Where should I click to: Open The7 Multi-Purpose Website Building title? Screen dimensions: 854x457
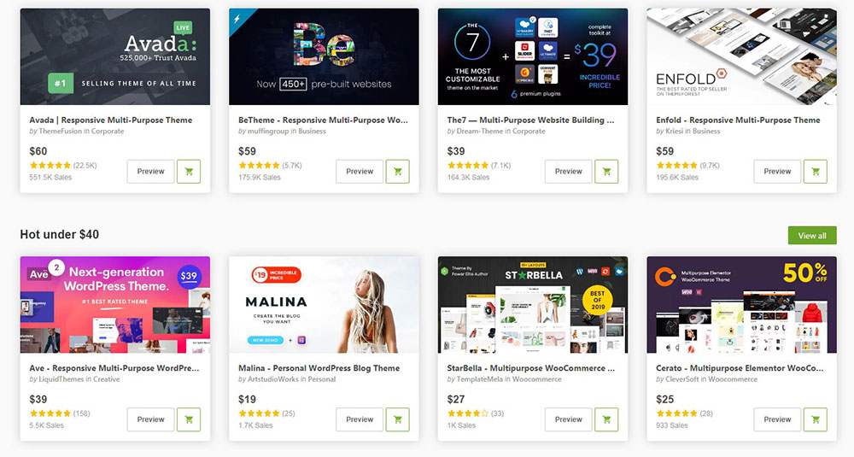click(x=530, y=120)
